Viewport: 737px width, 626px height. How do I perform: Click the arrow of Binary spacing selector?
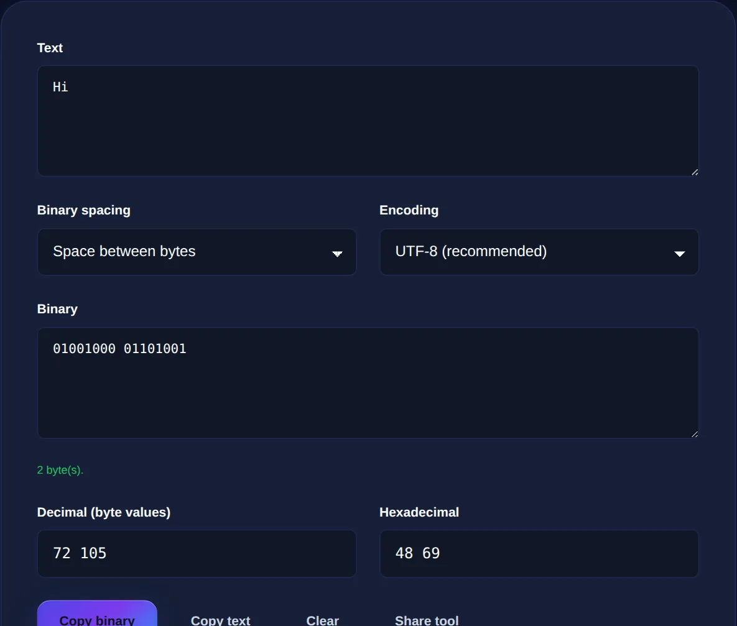pyautogui.click(x=337, y=254)
